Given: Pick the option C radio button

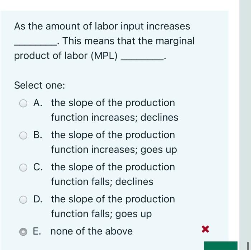Looking at the screenshot, I should (23, 168).
